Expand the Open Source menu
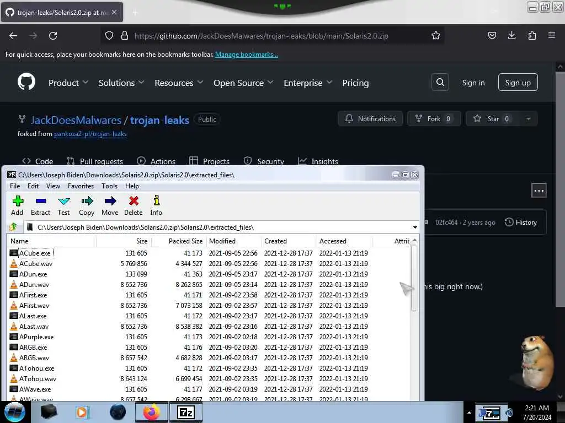 243,83
